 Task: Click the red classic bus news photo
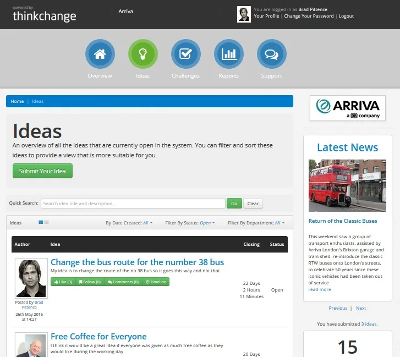[347, 185]
